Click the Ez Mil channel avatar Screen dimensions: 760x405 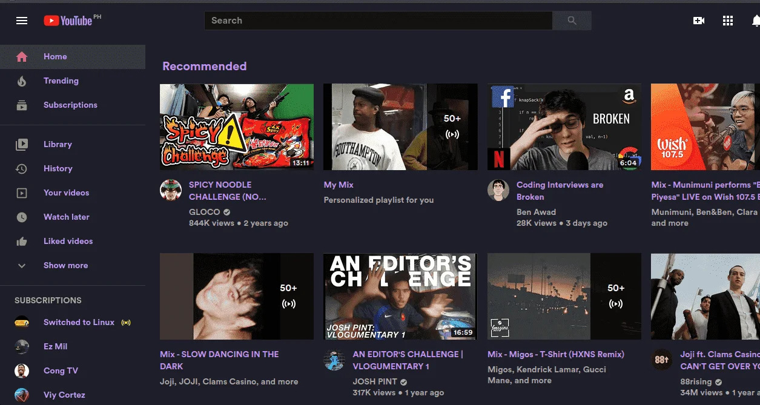(22, 347)
